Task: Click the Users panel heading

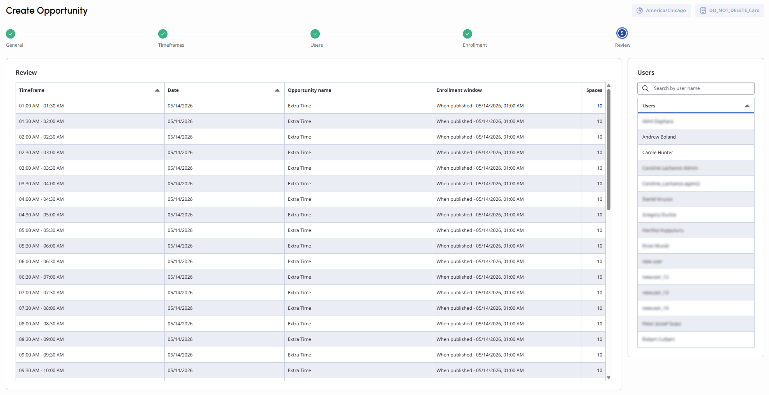Action: (x=646, y=73)
